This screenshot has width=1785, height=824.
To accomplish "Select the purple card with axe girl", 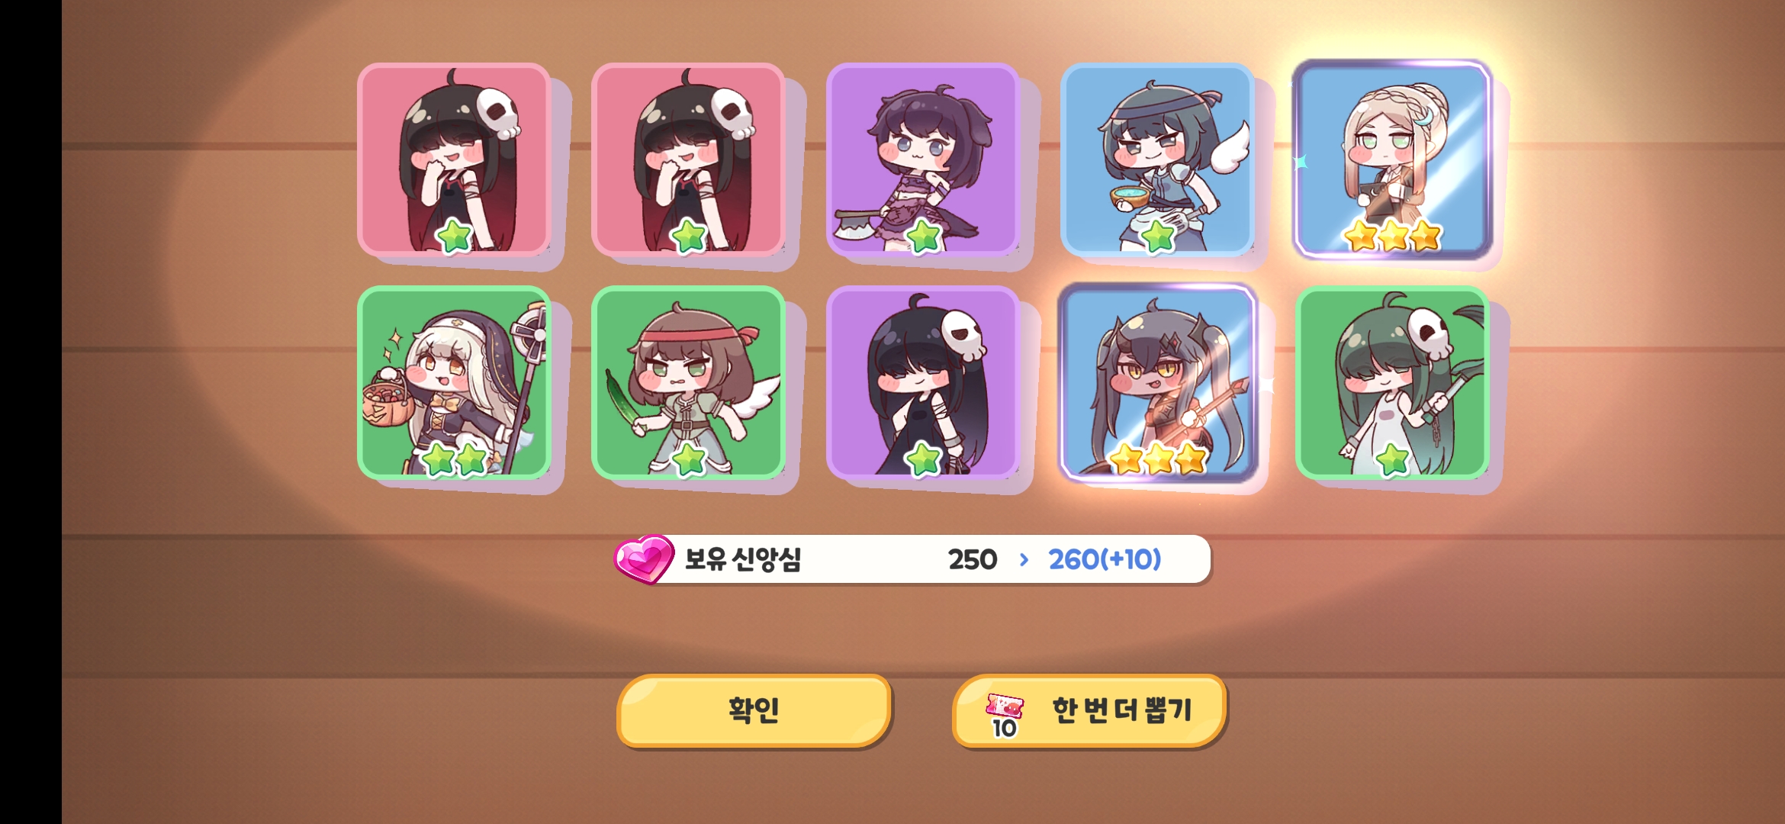I will pos(923,159).
